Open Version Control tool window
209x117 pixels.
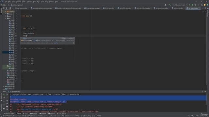click(x=9, y=113)
